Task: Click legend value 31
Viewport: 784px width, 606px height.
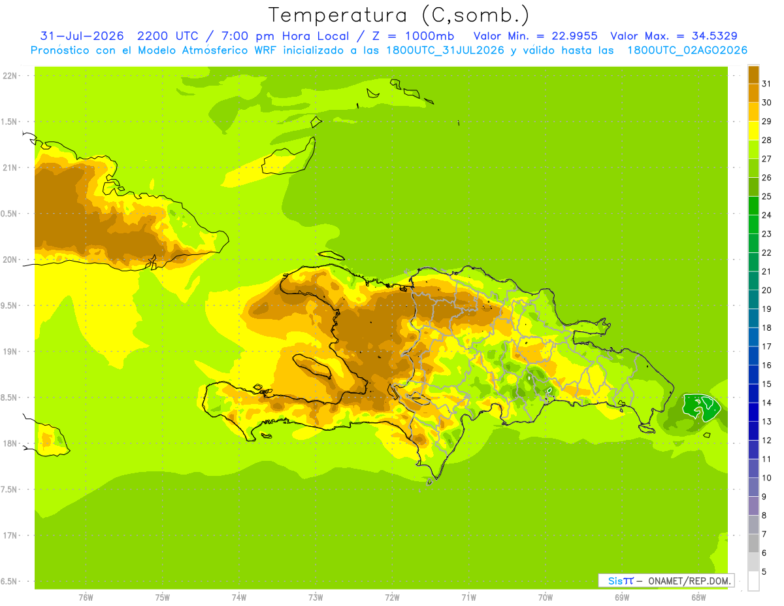Action: pos(767,84)
